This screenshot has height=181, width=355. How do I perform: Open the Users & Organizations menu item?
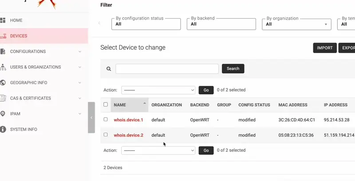(x=35, y=67)
